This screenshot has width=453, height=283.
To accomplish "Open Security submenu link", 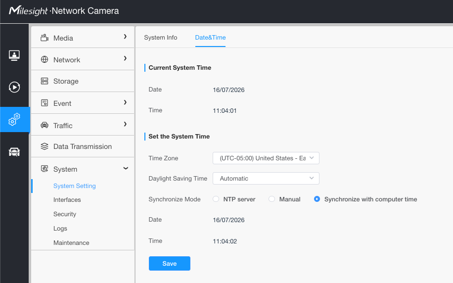I will click(x=65, y=214).
